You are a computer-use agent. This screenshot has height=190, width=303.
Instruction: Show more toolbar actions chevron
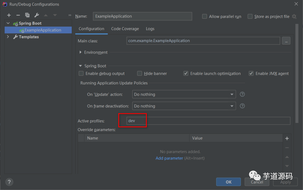coord(70,15)
